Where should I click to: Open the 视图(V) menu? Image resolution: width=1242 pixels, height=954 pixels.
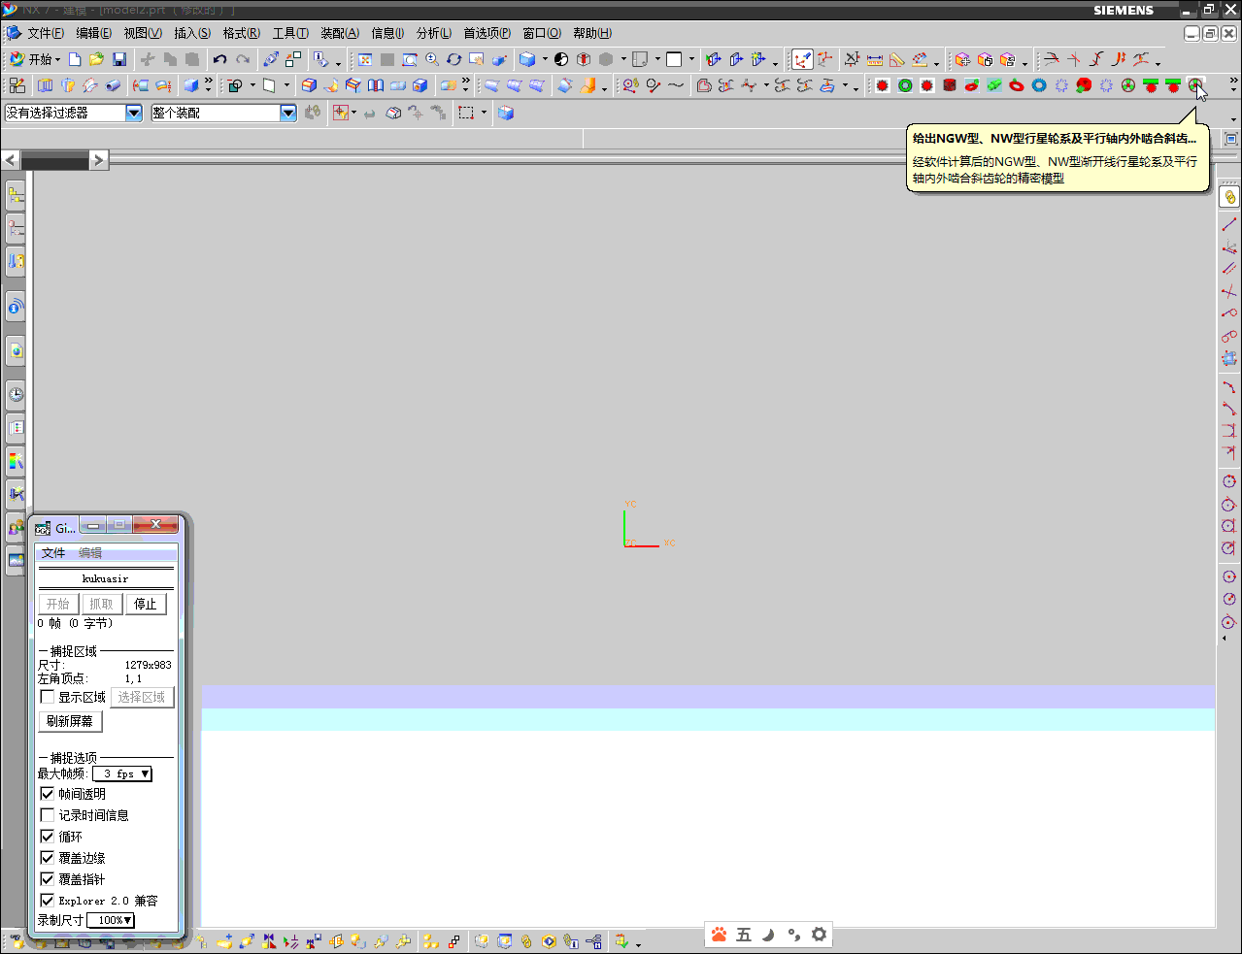click(143, 33)
